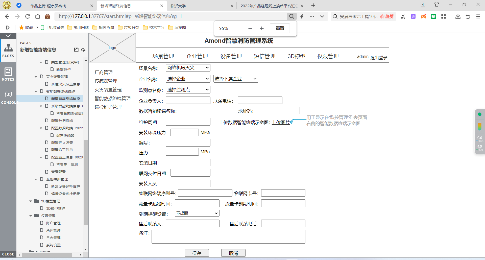The image size is (485, 260).
Task: Toggle the bookmarks sidebar arrow icon
Action: click(x=8, y=27)
